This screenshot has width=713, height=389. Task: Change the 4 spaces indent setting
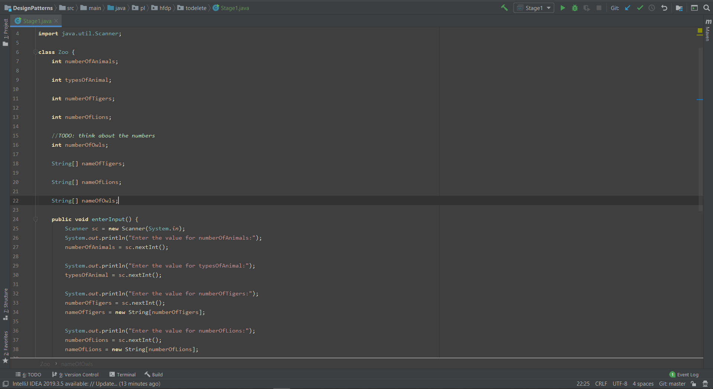coord(643,384)
